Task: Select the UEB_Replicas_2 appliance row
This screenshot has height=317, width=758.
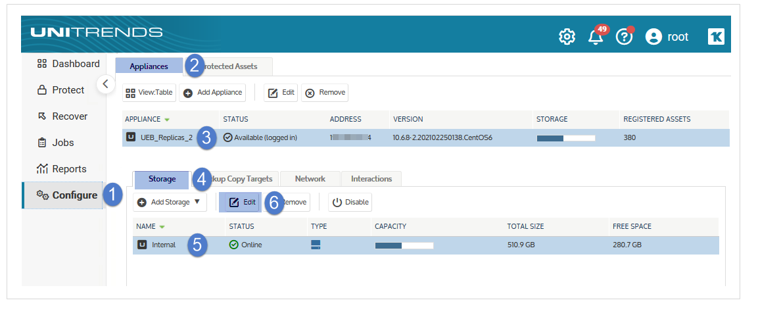Action: [425, 137]
